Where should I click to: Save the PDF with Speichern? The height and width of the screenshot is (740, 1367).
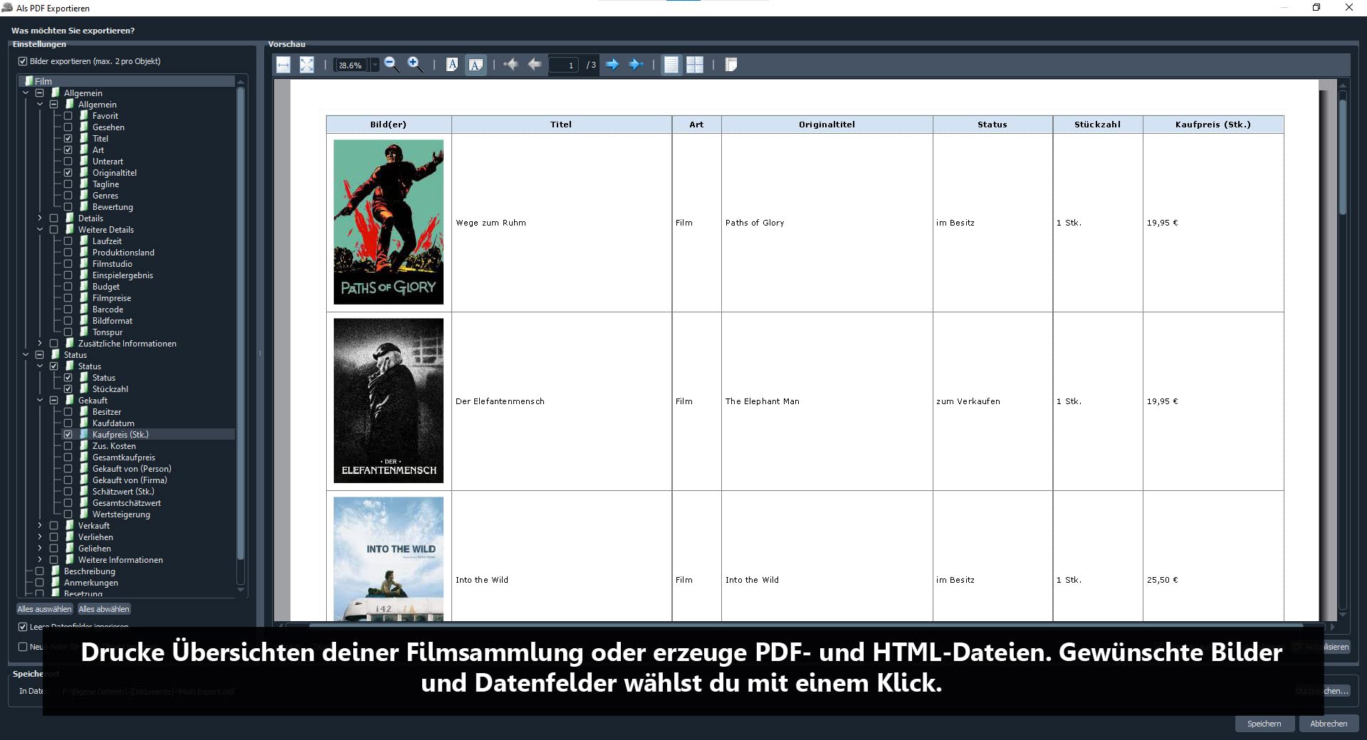click(1264, 724)
